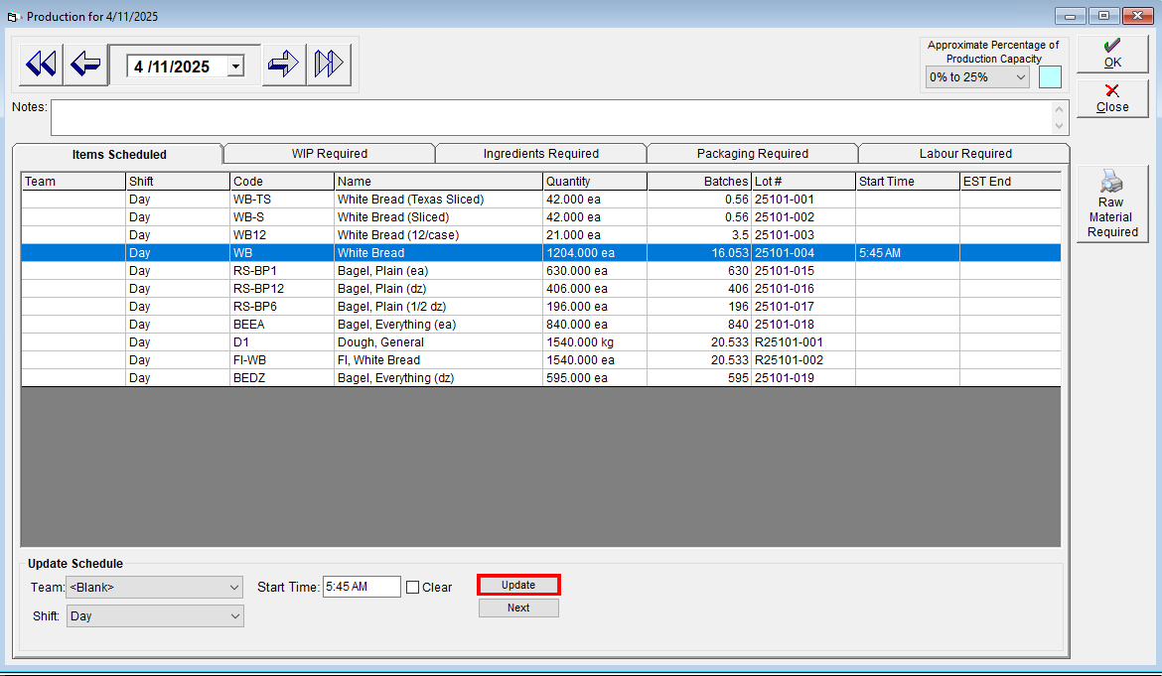
Task: Jump forward with the double right arrow
Action: click(x=329, y=65)
